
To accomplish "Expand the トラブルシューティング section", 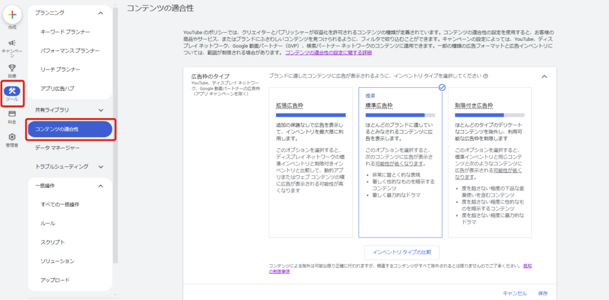I will 101,166.
